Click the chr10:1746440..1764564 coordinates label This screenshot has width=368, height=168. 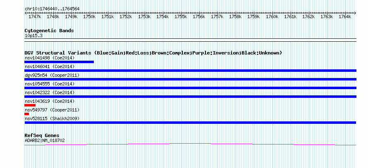click(52, 9)
